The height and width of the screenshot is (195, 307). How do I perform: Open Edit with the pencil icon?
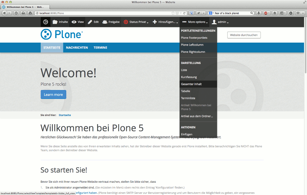[x=93, y=22]
